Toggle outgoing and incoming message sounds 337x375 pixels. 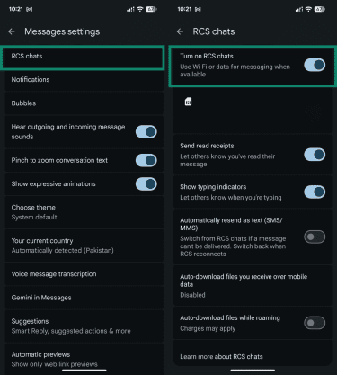[x=146, y=132]
